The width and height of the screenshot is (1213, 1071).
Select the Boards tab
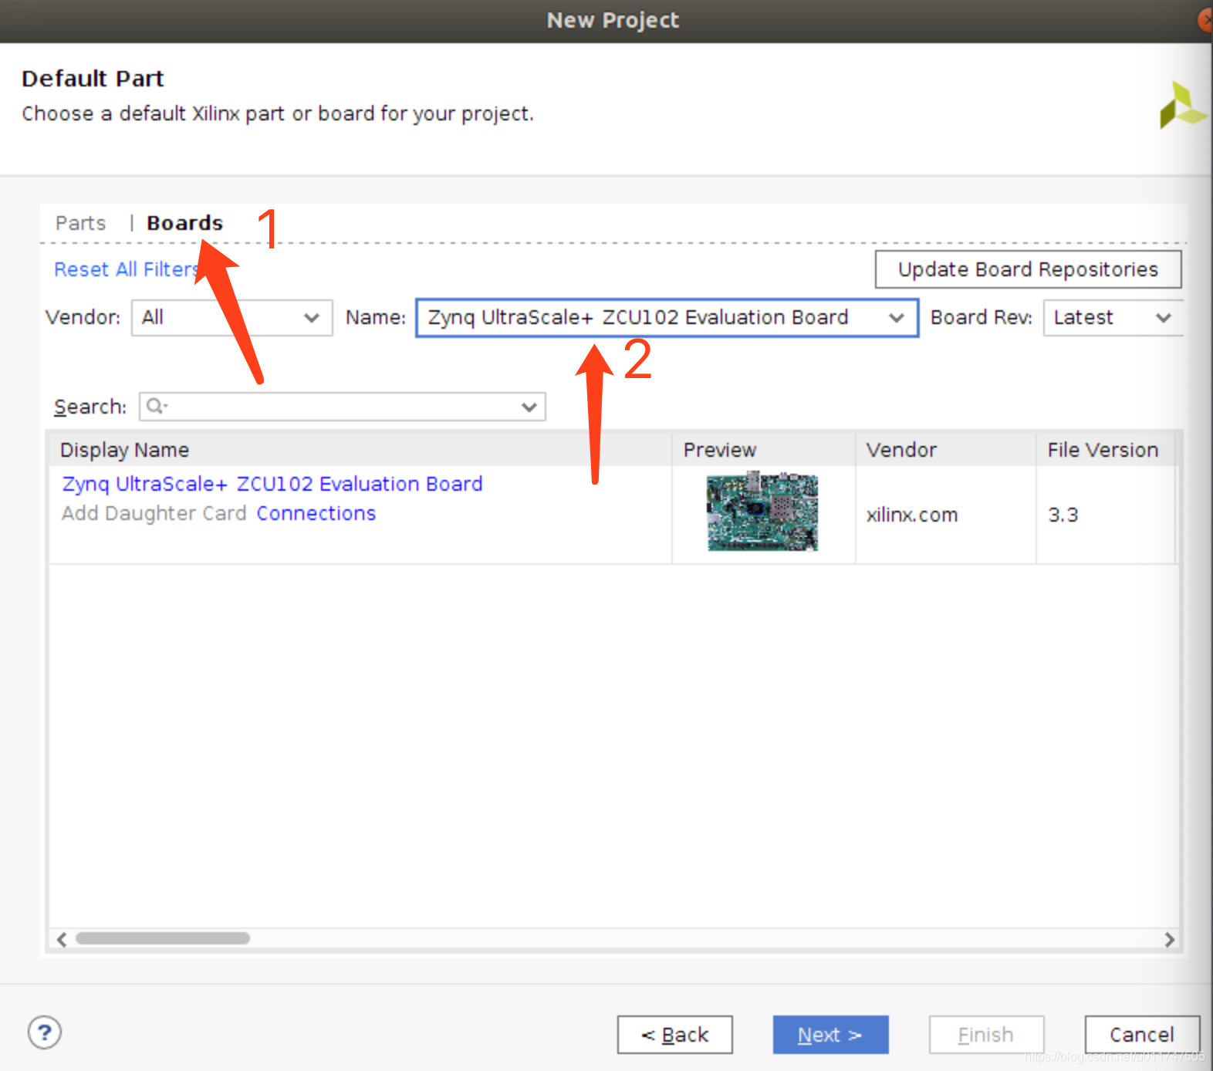(x=185, y=223)
